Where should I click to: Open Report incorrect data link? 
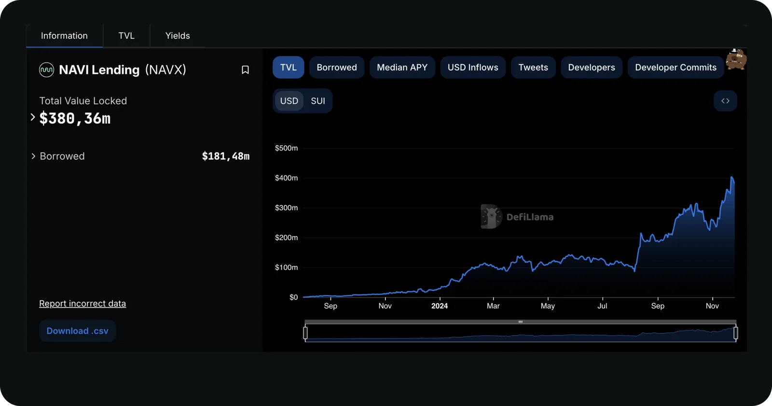click(x=83, y=304)
